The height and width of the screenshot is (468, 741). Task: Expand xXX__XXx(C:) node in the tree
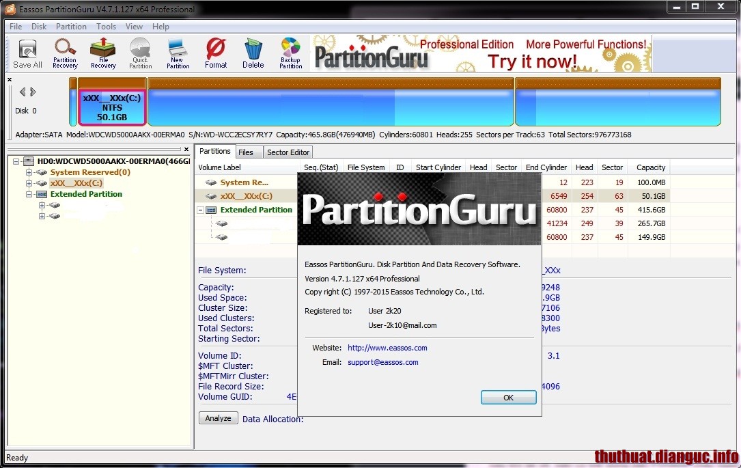[29, 183]
